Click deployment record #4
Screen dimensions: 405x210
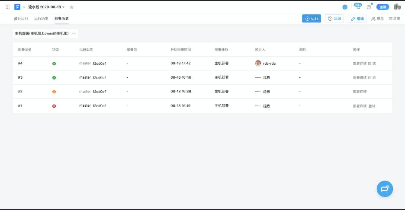click(20, 63)
